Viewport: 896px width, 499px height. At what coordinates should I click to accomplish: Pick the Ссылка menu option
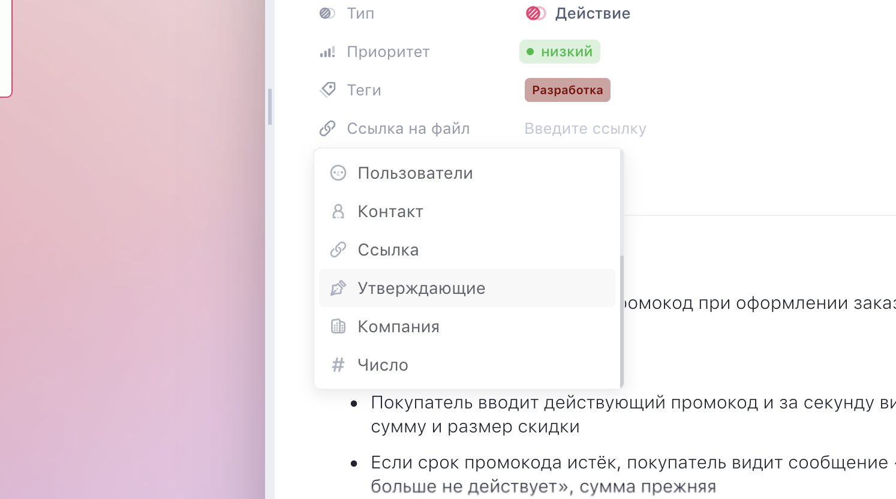tap(467, 250)
